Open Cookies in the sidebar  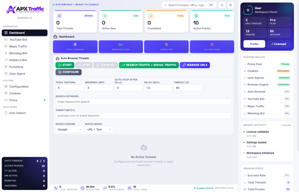tap(25, 93)
